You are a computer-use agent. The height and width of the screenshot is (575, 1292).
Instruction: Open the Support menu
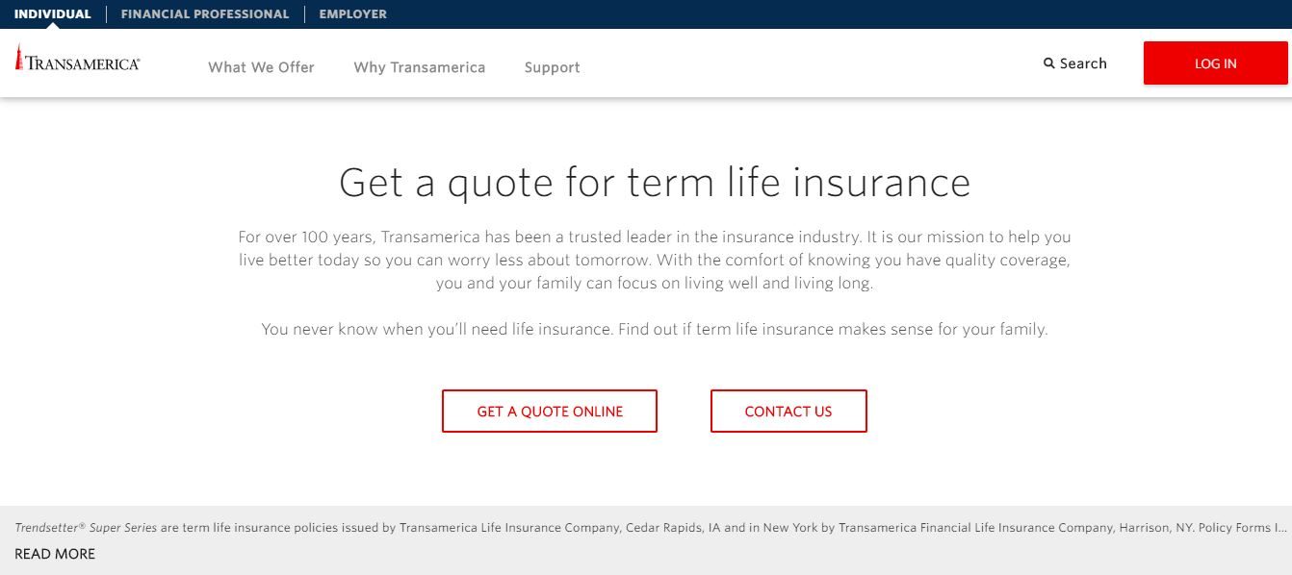pyautogui.click(x=552, y=67)
